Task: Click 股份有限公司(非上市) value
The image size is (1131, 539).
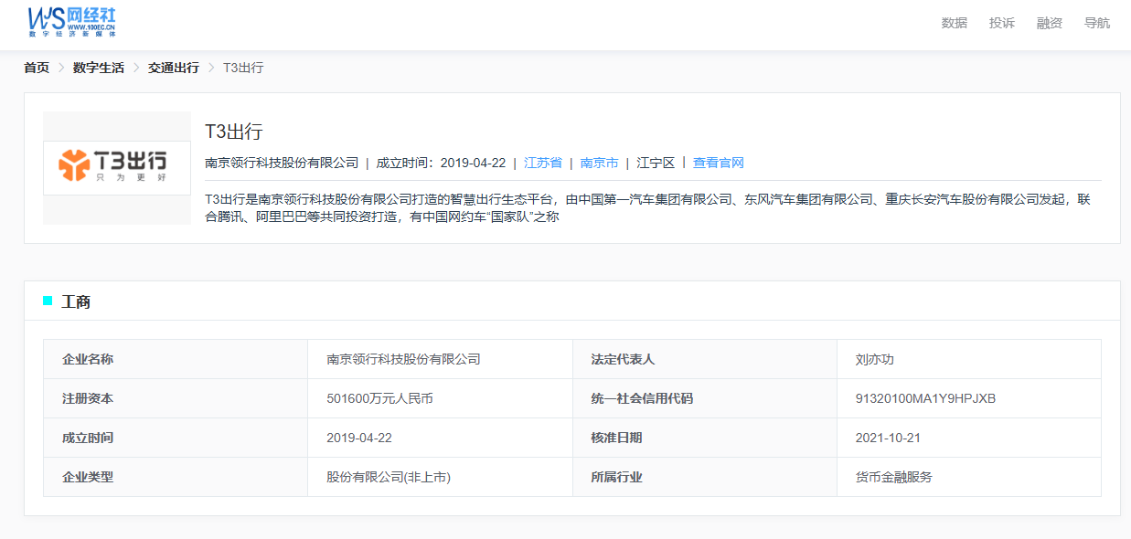Action: pyautogui.click(x=389, y=477)
